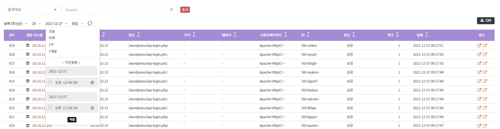This screenshot has width=500, height=129.
Task: Choose 1개월 from the date range menu
Action: coord(53,51)
